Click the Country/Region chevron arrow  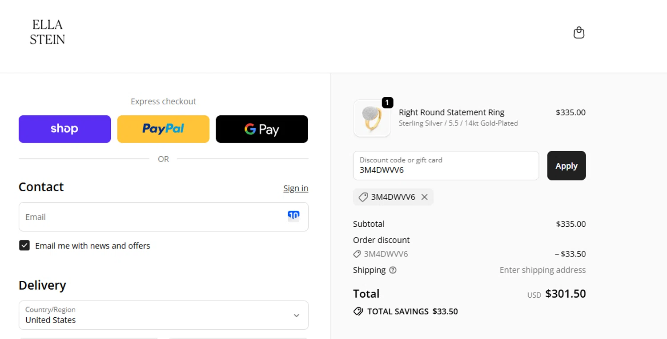point(297,315)
